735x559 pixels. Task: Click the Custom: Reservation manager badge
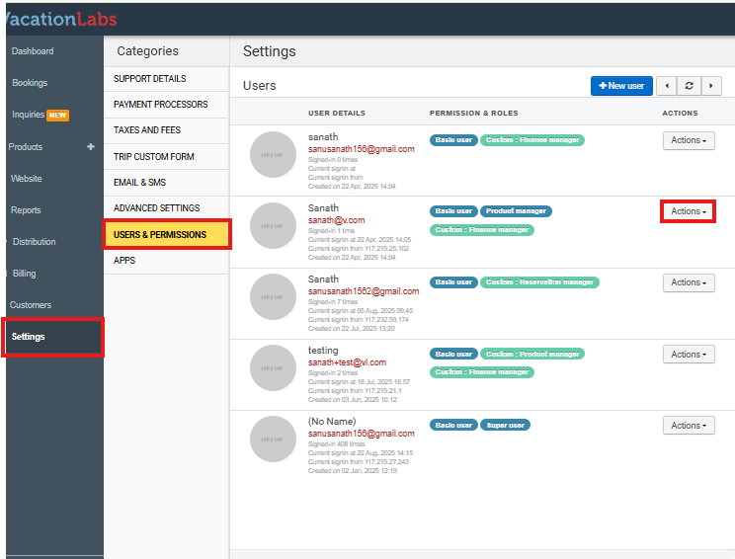pyautogui.click(x=539, y=282)
